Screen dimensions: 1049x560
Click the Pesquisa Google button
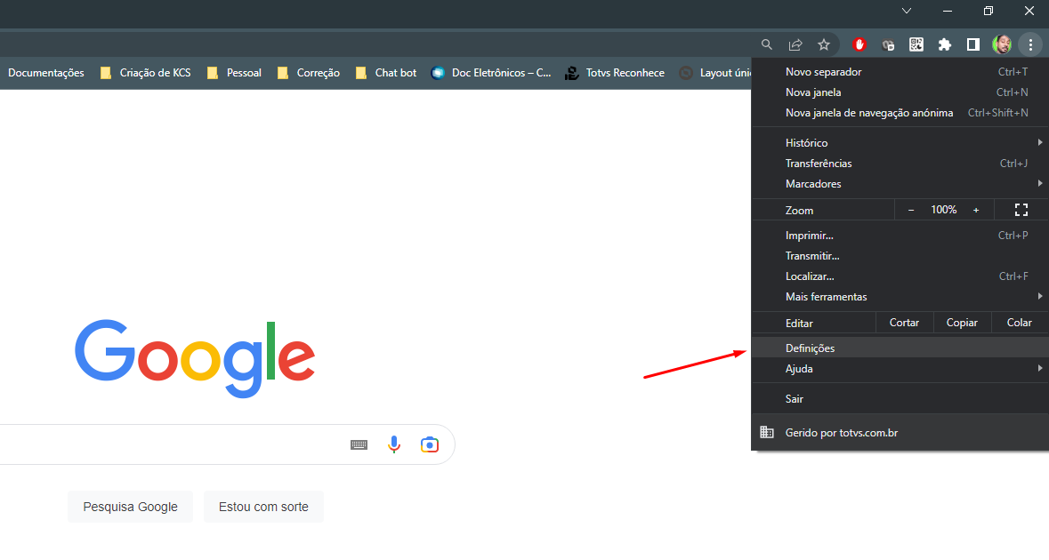pos(131,507)
